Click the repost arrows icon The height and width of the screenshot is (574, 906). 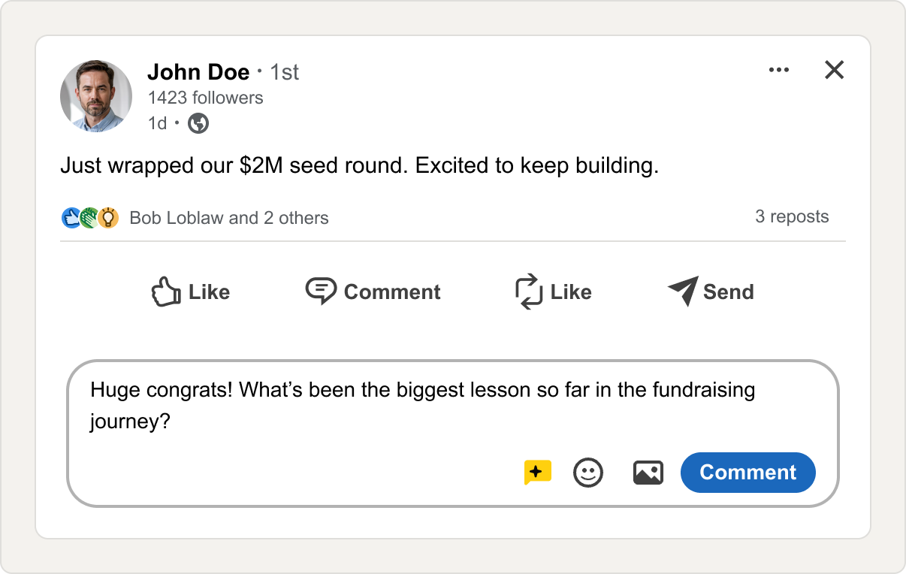529,292
